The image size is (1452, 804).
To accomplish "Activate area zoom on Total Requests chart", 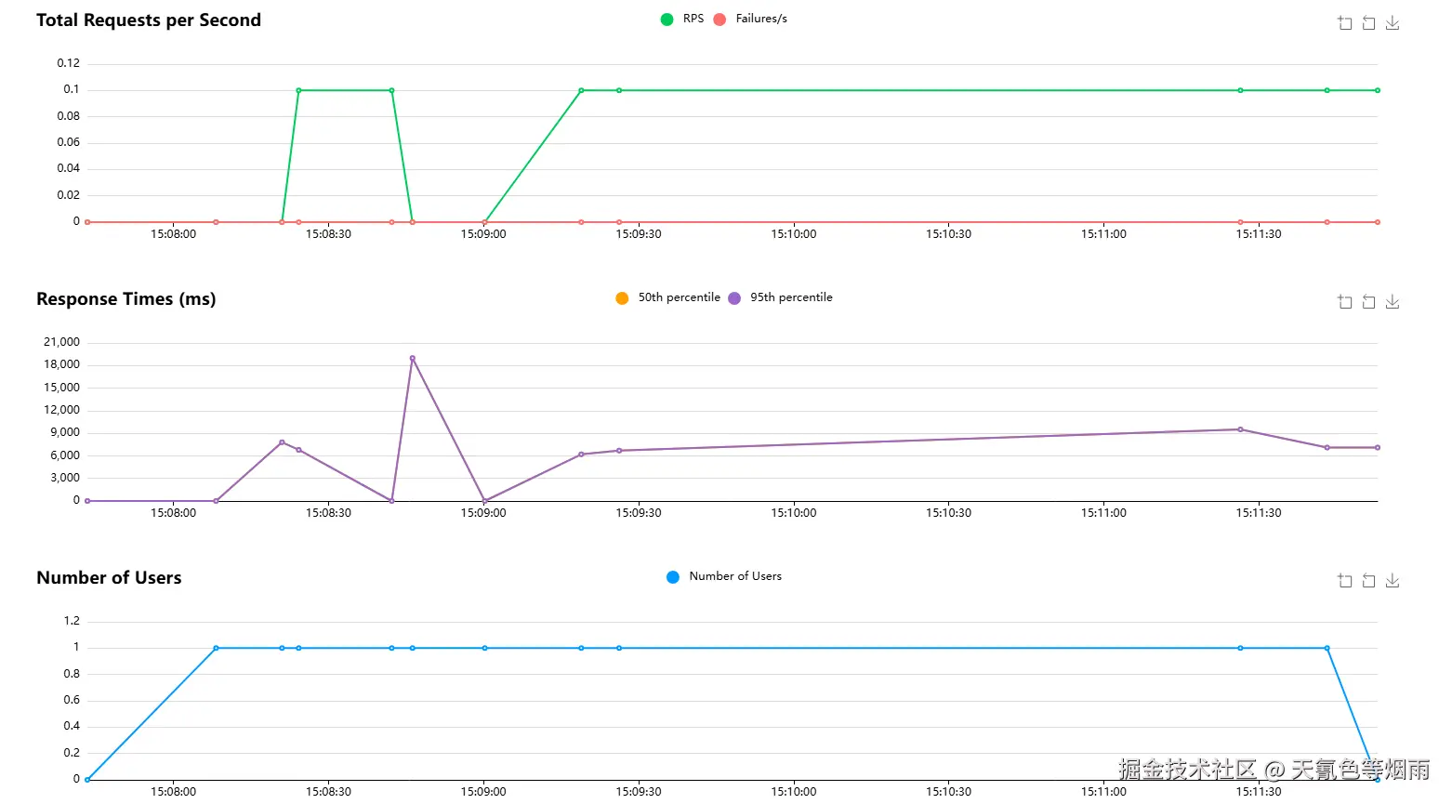I will point(1344,22).
